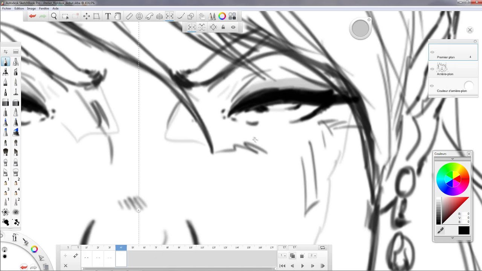Enable horizontal symmetry in symmetry sub-toolbar
Image resolution: width=482 pixels, height=271 pixels.
(202, 27)
